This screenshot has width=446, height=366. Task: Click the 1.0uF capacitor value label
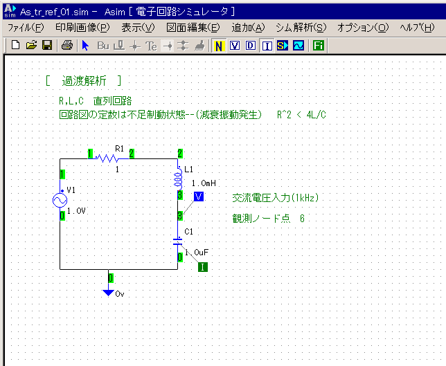point(197,253)
